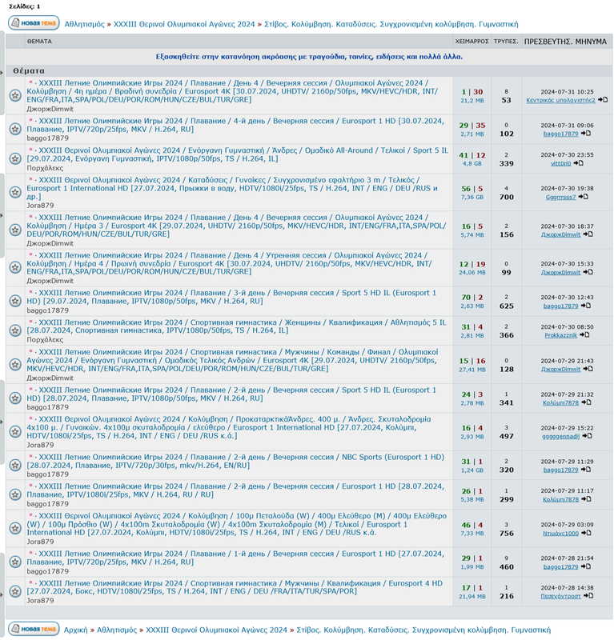Open last poster profile Πεσεχόντροστ
The image size is (614, 640).
tap(560, 596)
